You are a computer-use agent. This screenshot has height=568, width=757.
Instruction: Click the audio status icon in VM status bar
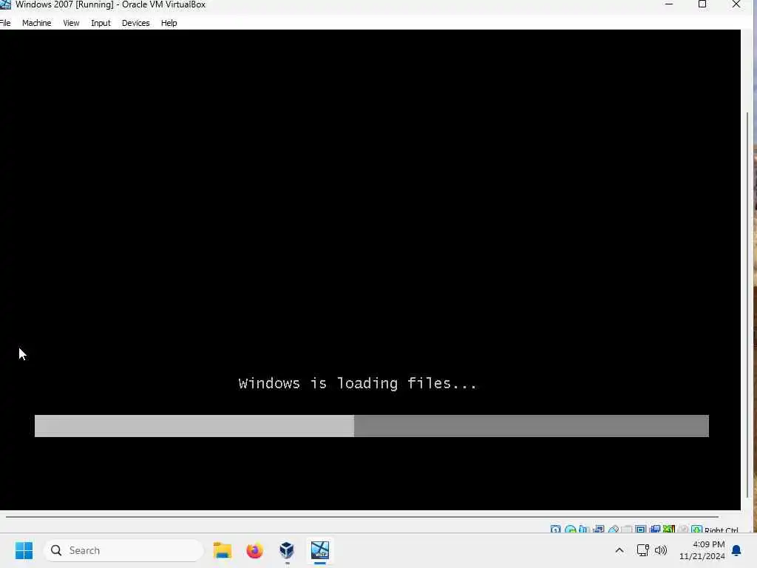click(584, 530)
